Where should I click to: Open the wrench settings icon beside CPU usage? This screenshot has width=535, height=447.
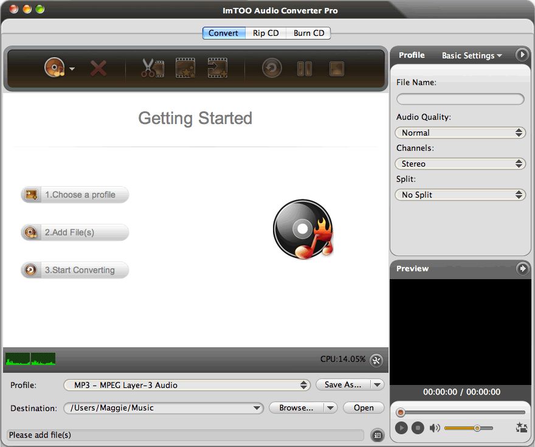[376, 360]
